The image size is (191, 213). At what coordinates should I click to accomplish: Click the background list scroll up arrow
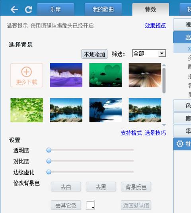(x=164, y=65)
